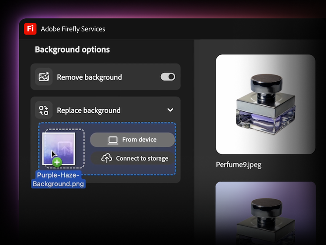Open the Perfume9.jpeg image thumbnail
The width and height of the screenshot is (326, 245).
(265, 104)
